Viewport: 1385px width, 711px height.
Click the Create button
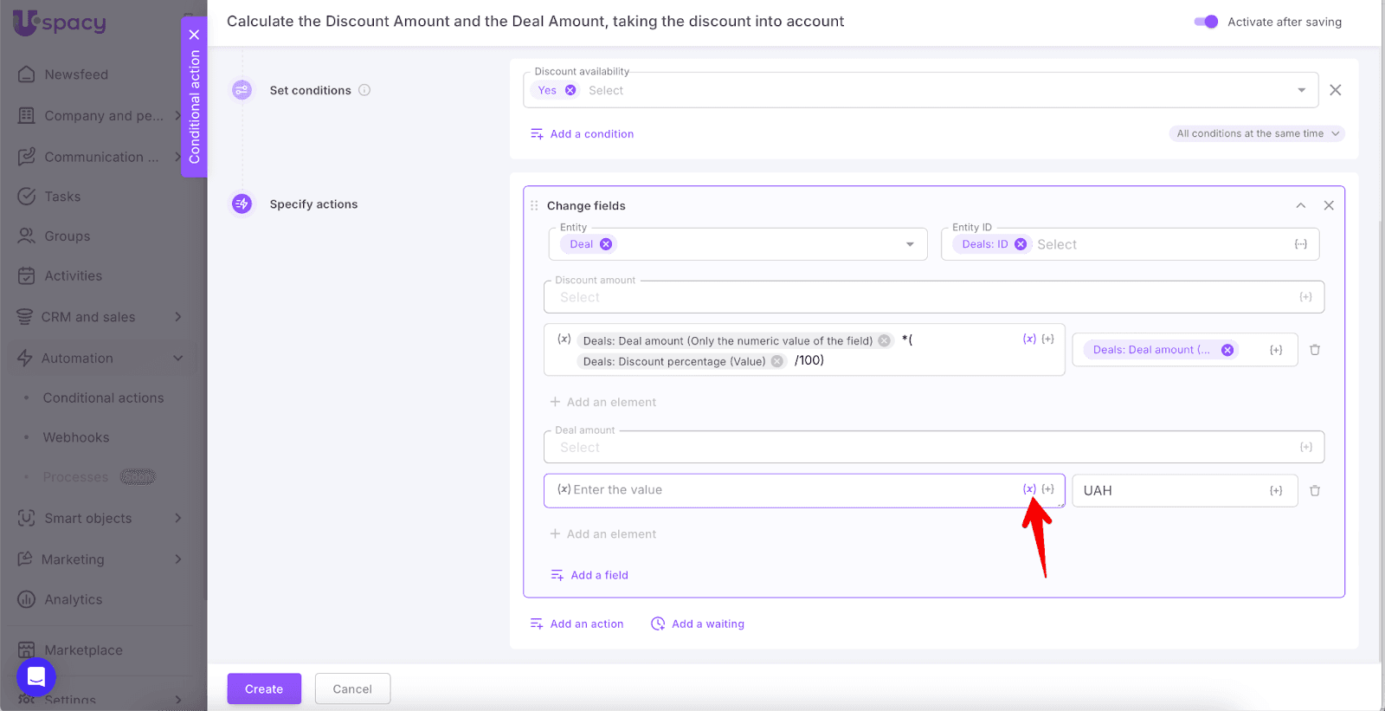pos(264,689)
